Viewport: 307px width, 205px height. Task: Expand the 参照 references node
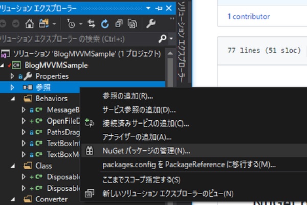pyautogui.click(x=12, y=87)
